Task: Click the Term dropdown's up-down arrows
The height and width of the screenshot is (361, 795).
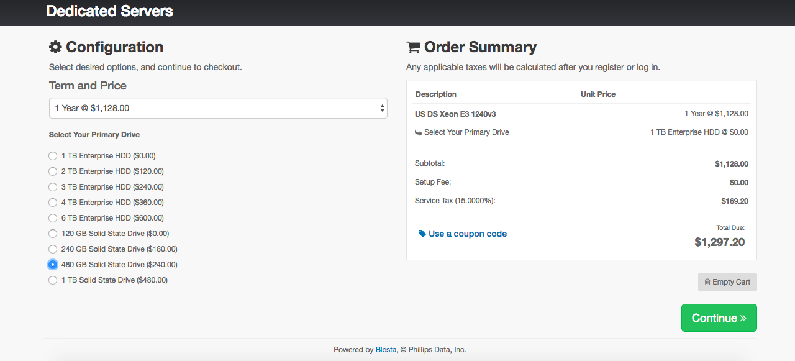Action: point(382,108)
